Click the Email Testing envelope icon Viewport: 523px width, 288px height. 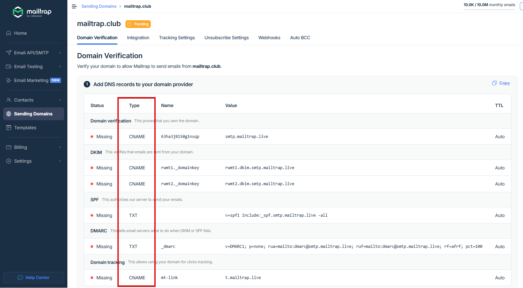point(9,67)
